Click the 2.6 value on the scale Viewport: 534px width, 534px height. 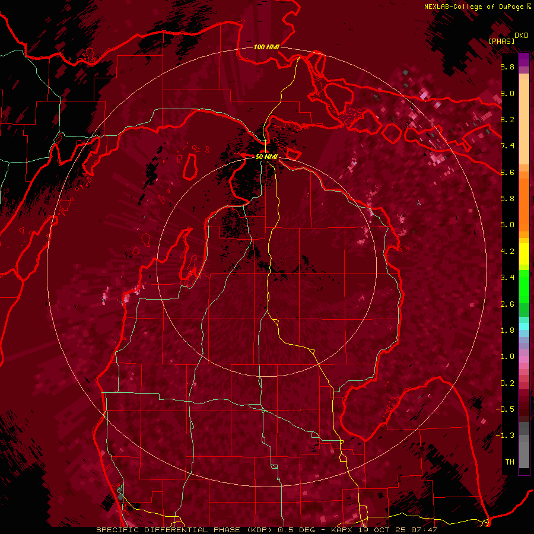[x=507, y=304]
